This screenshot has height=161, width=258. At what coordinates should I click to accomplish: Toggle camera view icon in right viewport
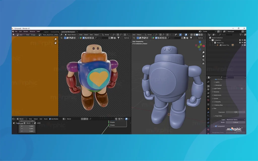pos(203,60)
